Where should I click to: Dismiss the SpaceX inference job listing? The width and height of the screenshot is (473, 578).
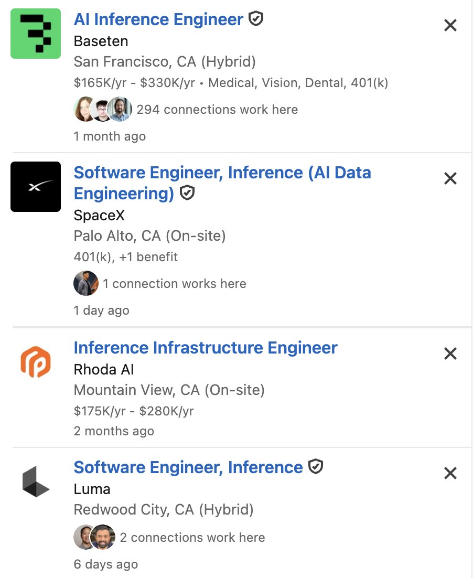[450, 178]
